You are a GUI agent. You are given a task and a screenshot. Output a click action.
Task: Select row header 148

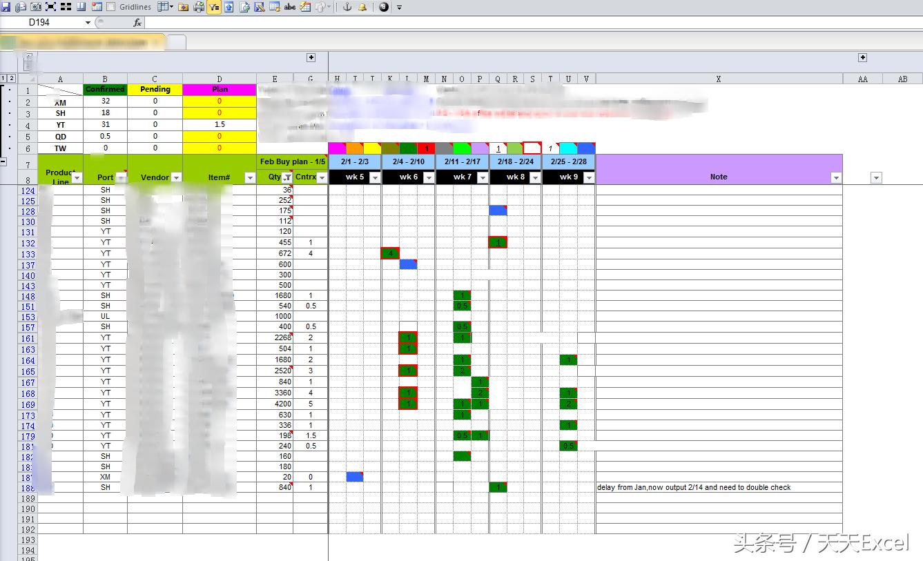coord(28,296)
